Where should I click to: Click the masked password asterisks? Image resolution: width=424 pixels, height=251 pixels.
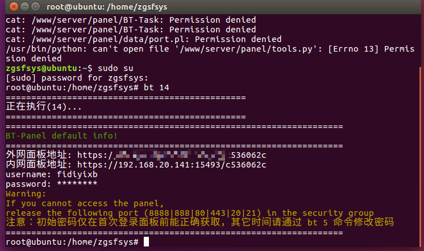tap(77, 184)
